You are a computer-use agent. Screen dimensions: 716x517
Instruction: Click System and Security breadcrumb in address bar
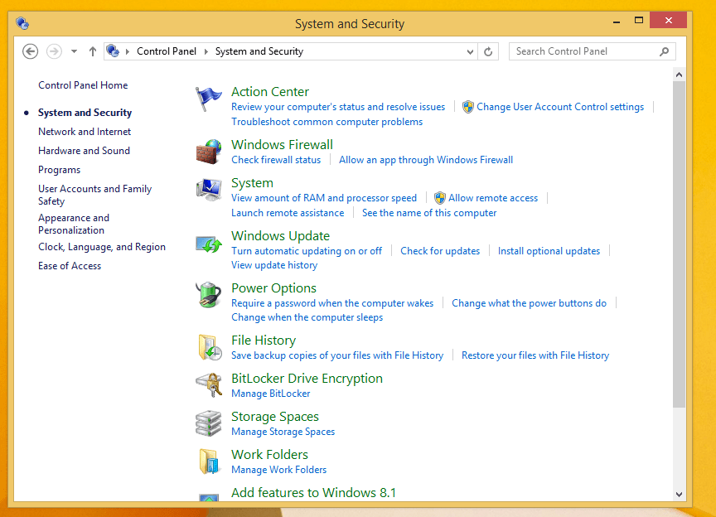point(259,51)
